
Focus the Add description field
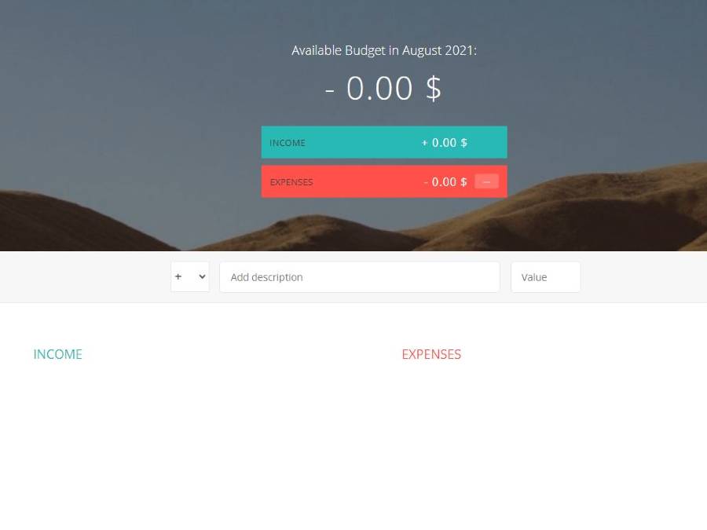point(359,277)
